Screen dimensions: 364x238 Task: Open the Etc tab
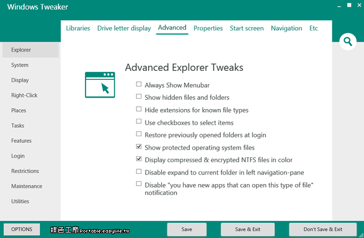tap(314, 28)
